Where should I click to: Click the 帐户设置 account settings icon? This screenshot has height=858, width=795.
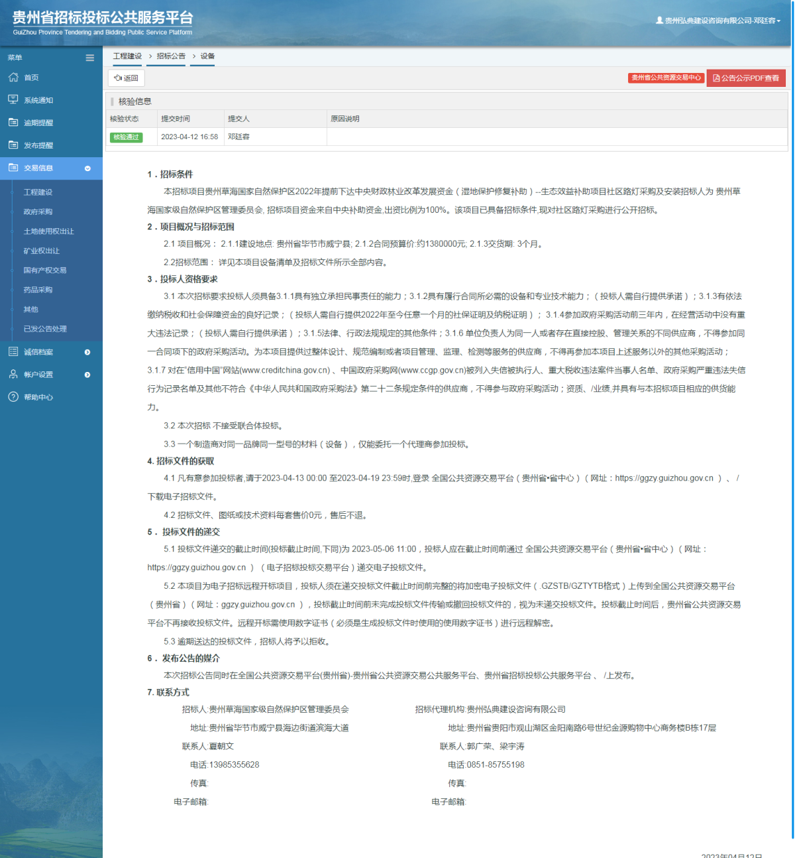tap(13, 374)
